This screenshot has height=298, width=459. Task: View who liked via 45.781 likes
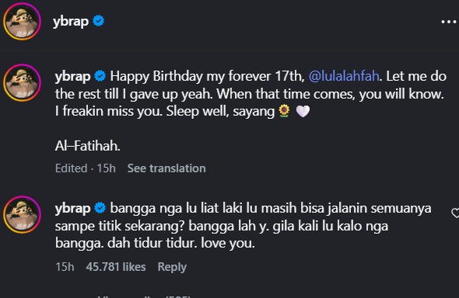(x=116, y=267)
